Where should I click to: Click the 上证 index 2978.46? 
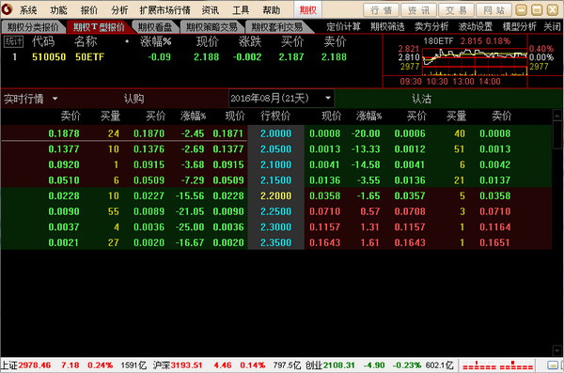click(35, 365)
